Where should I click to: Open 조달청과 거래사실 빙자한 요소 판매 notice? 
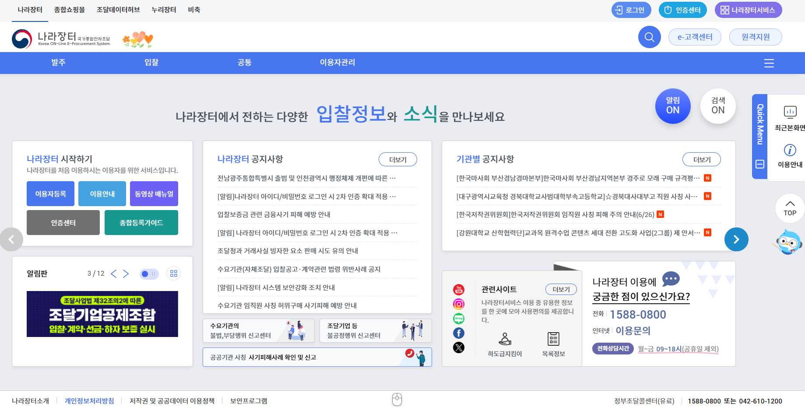[x=288, y=251]
